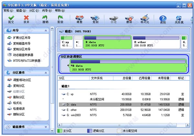Collapse the 分区操作 panel chevron
Screen dimensions: 194x136
(x=46, y=73)
